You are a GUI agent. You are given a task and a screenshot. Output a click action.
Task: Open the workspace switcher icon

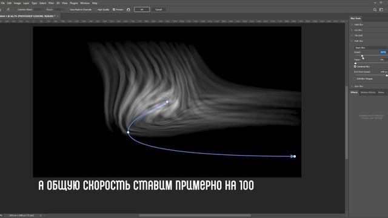(x=381, y=10)
